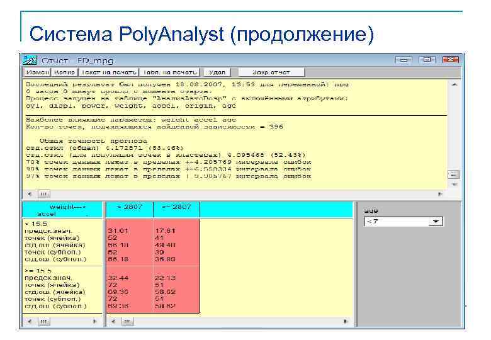Click the up arrow of report text scrollbar
Screen dimensions: 491x340
click(x=454, y=84)
